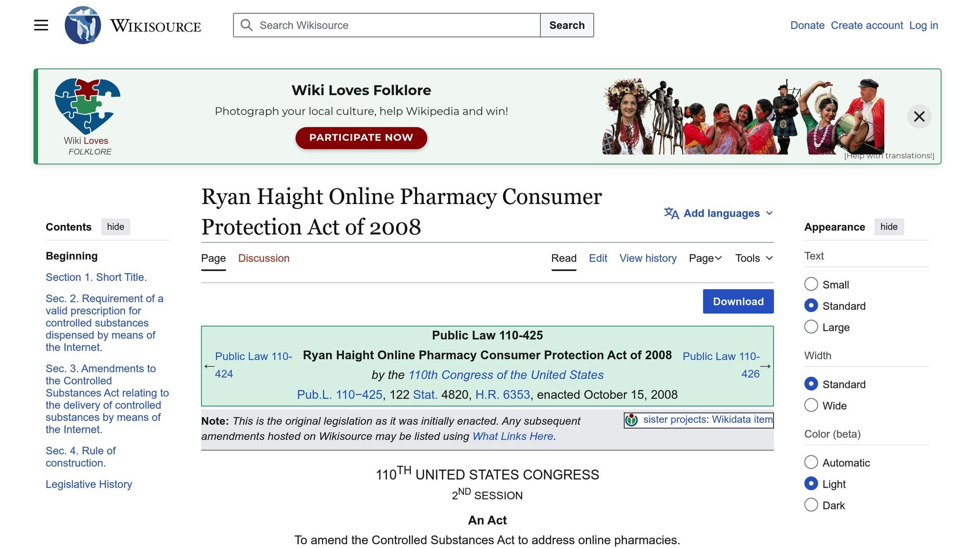Open the Tools dropdown menu
Image resolution: width=975 pixels, height=548 pixels.
754,258
